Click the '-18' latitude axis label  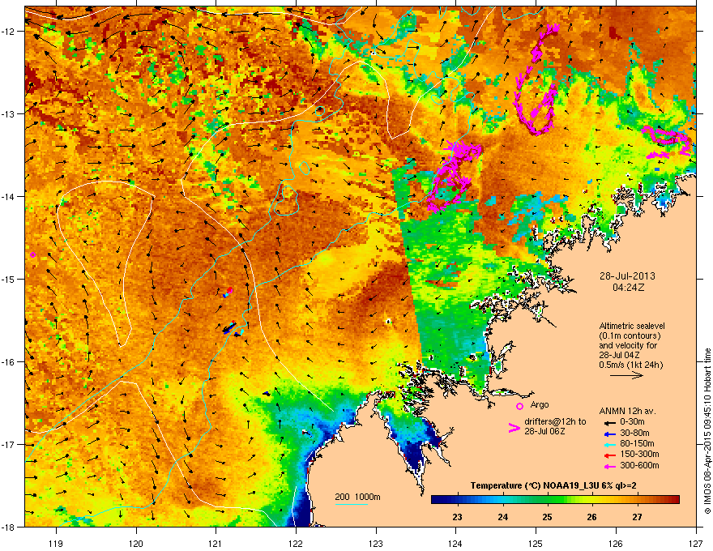(x=8, y=527)
